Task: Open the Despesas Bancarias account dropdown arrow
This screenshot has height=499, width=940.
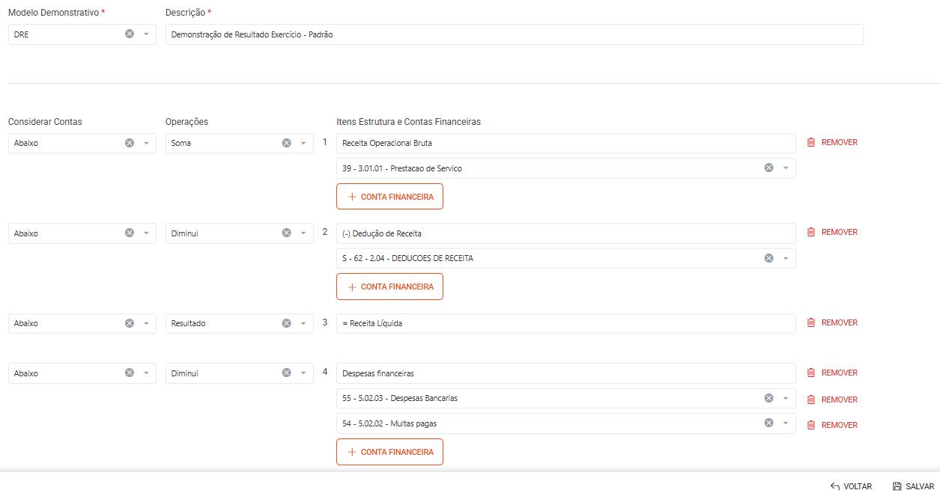Action: pos(786,398)
